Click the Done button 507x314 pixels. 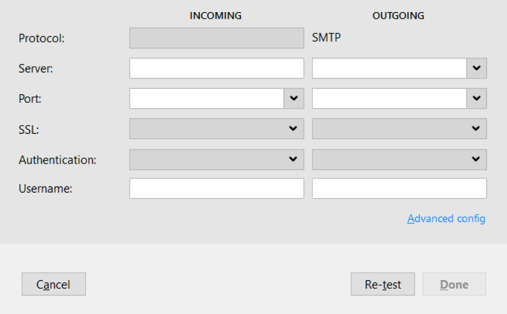tap(454, 284)
